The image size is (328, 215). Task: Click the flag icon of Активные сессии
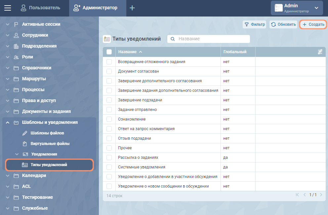click(x=16, y=24)
